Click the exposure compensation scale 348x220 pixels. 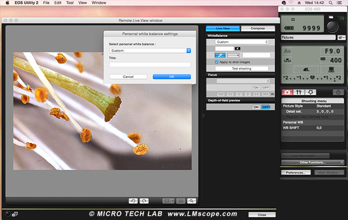(x=312, y=78)
